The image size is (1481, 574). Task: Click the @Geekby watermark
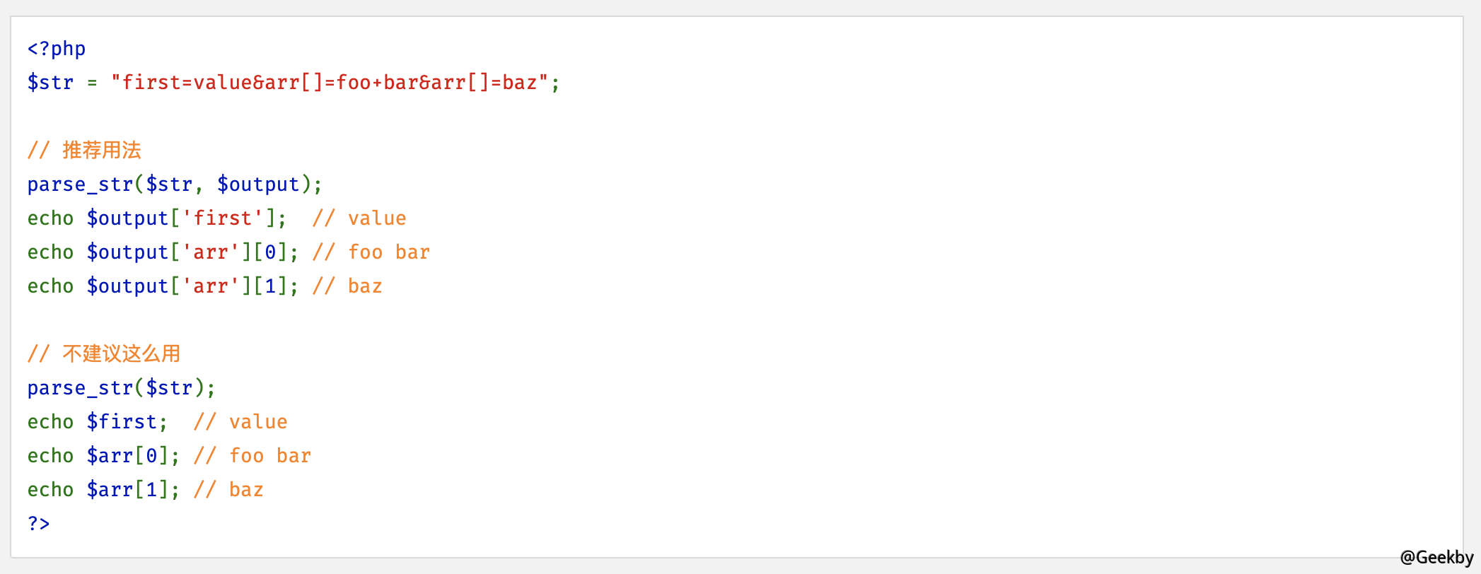[1436, 558]
